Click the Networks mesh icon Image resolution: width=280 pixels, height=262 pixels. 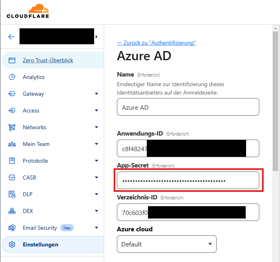12,127
